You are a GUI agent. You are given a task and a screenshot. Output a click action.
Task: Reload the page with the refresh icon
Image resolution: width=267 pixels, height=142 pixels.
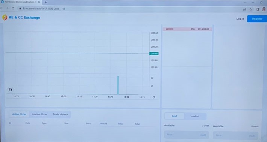coord(13,8)
